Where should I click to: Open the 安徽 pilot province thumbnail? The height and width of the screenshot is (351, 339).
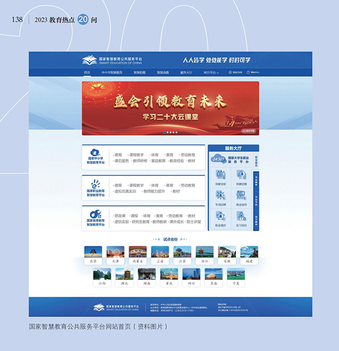tap(227, 255)
